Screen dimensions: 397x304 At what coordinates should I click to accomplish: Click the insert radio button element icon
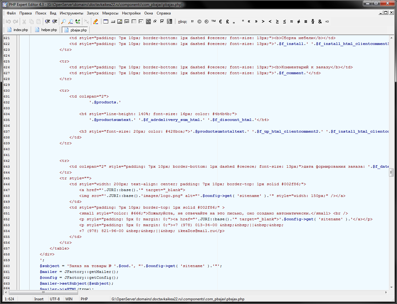tap(155, 22)
